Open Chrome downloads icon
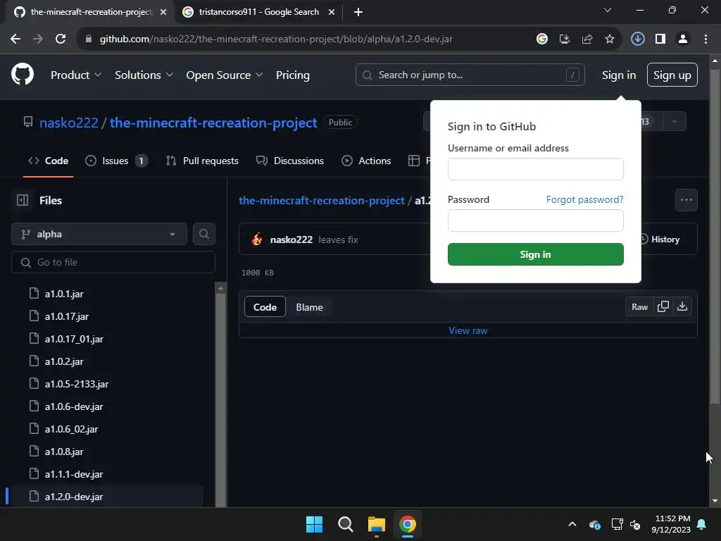721x541 pixels. point(637,39)
